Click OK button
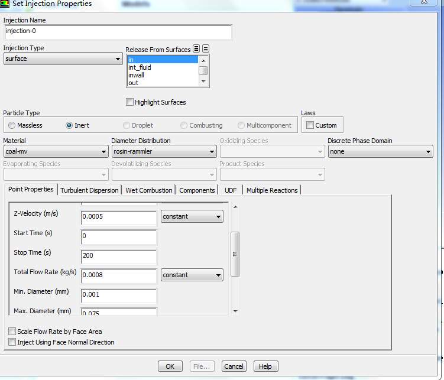 click(170, 366)
